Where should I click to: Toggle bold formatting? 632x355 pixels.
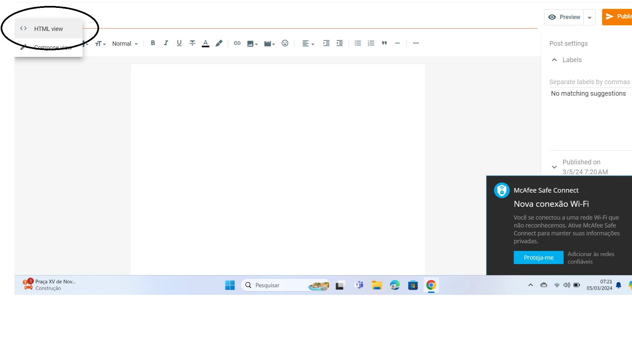[x=153, y=43]
